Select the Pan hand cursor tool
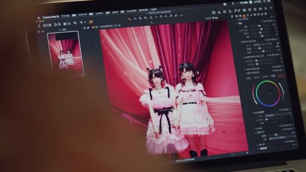306x172 pixels. [135, 19]
